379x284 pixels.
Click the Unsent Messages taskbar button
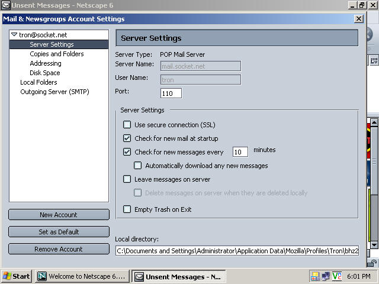[179, 276]
